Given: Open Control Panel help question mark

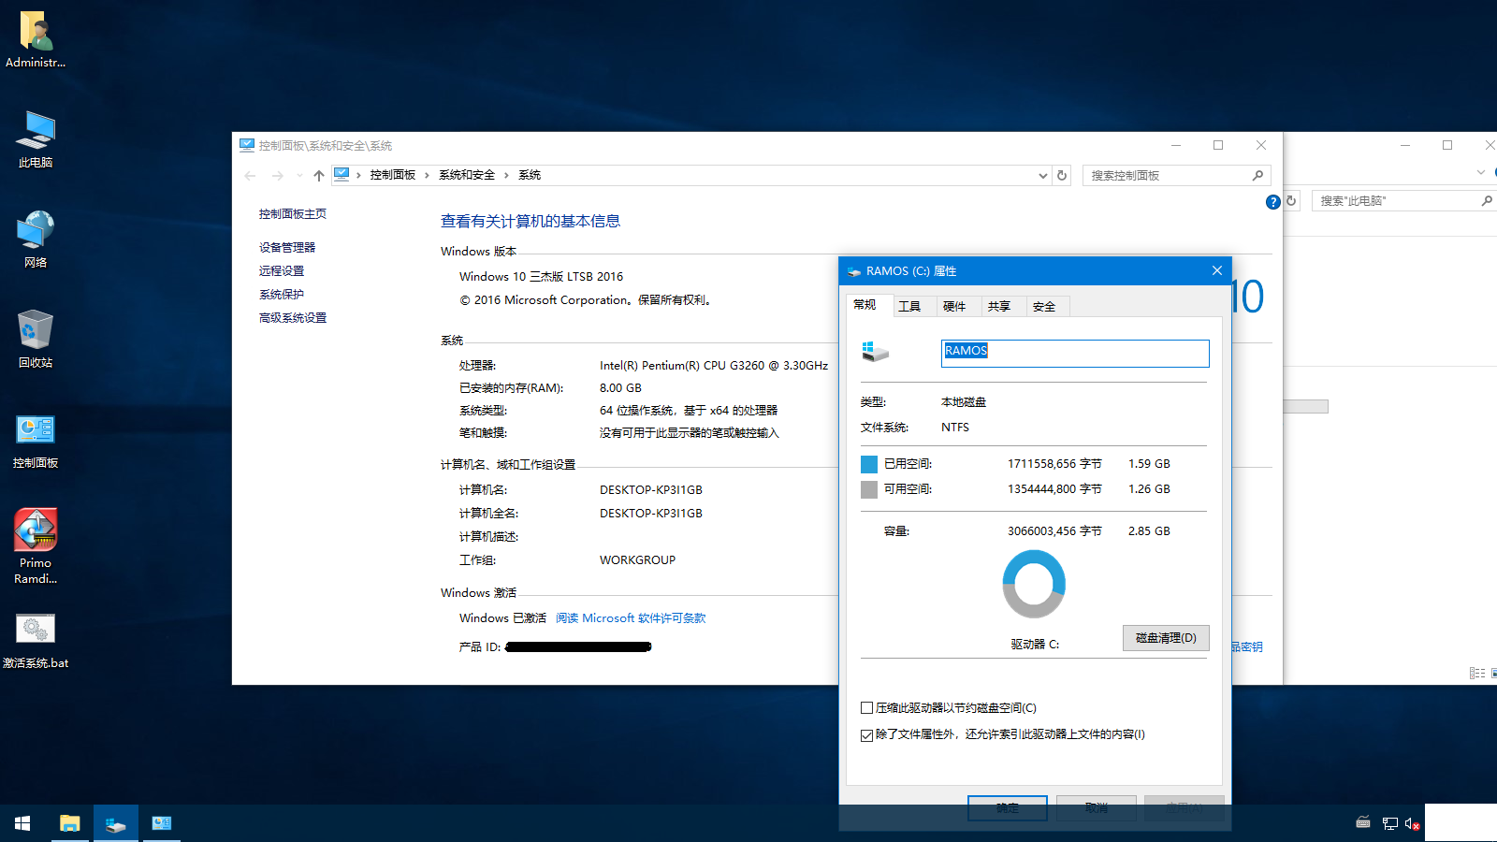Looking at the screenshot, I should point(1272,202).
